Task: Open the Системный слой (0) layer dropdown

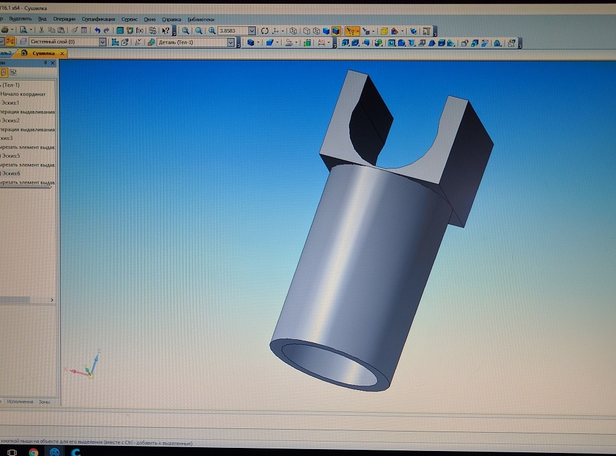Action: 102,41
